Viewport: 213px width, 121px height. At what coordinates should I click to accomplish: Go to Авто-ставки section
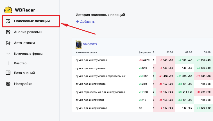[x=24, y=43]
